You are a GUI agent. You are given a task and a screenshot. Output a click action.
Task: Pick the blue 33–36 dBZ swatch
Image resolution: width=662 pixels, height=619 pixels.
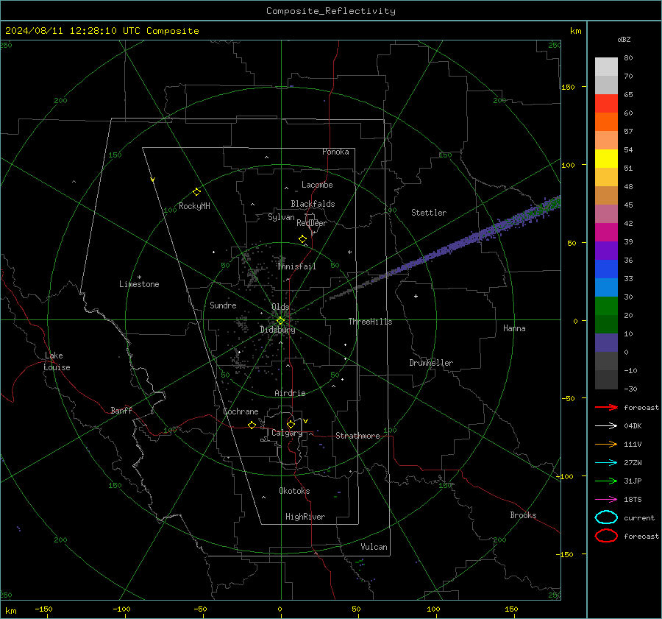pos(606,269)
